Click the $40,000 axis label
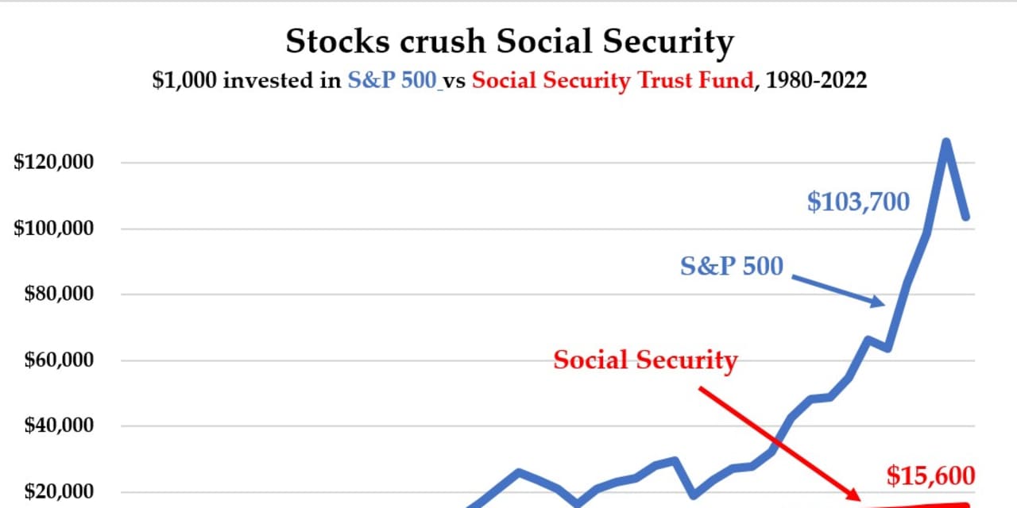This screenshot has height=508, width=1017. tap(59, 426)
